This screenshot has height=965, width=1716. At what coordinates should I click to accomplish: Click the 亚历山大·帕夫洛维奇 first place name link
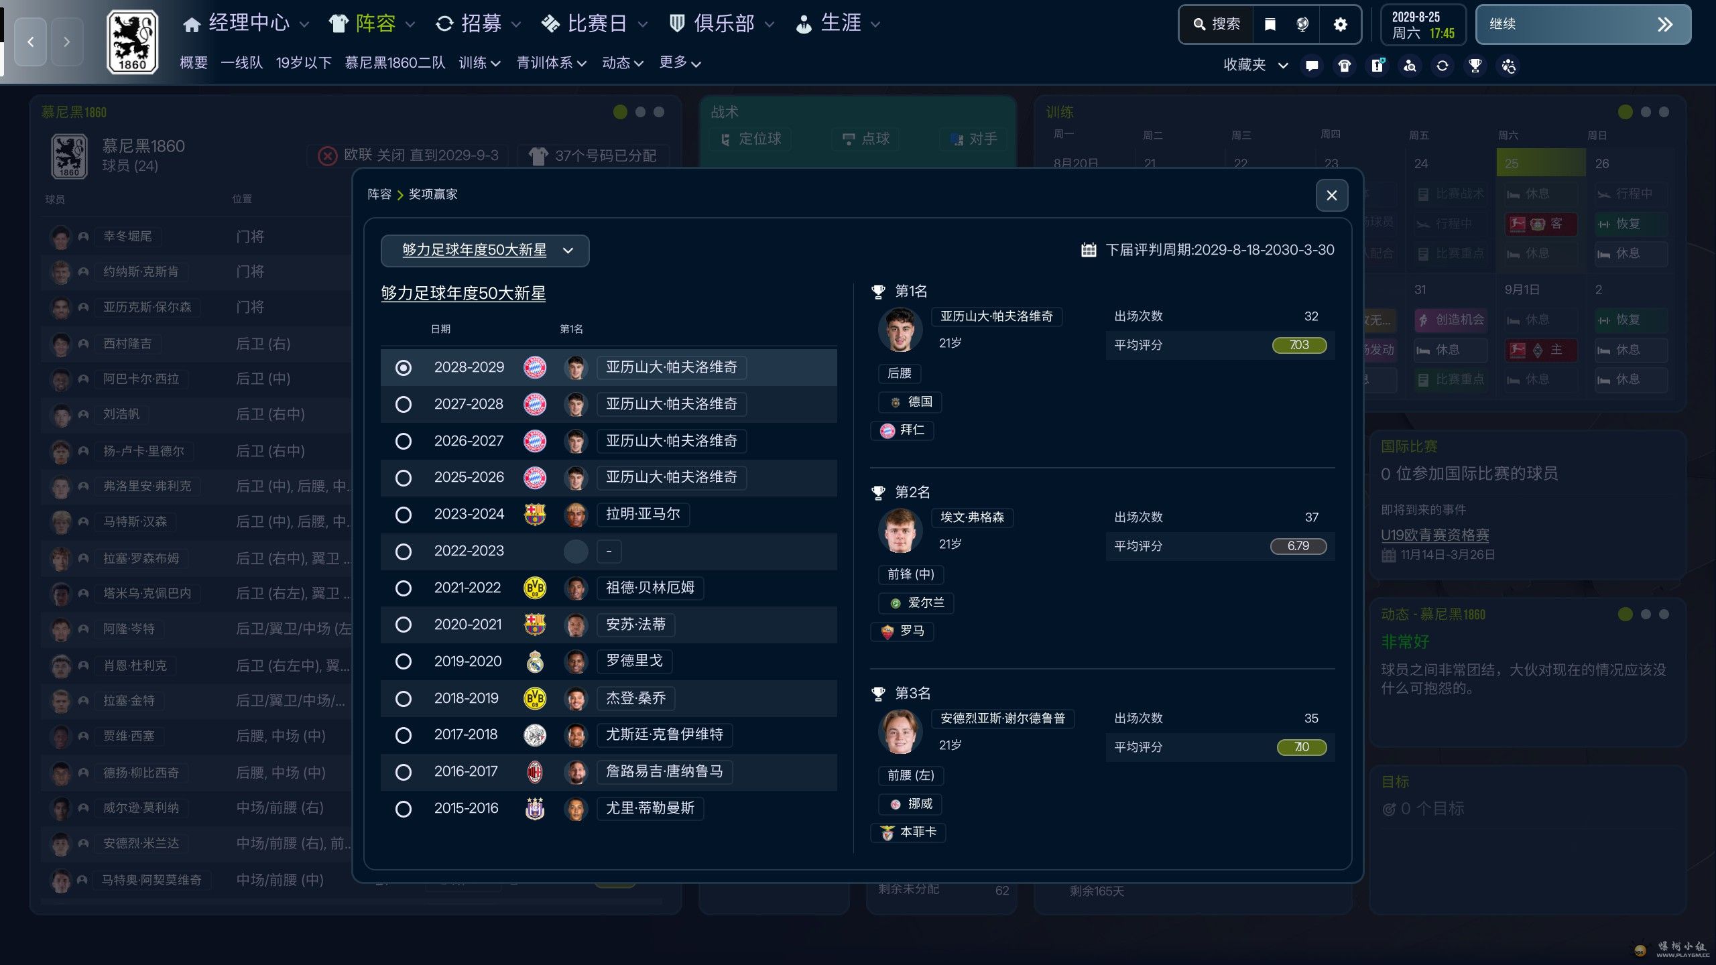996,316
